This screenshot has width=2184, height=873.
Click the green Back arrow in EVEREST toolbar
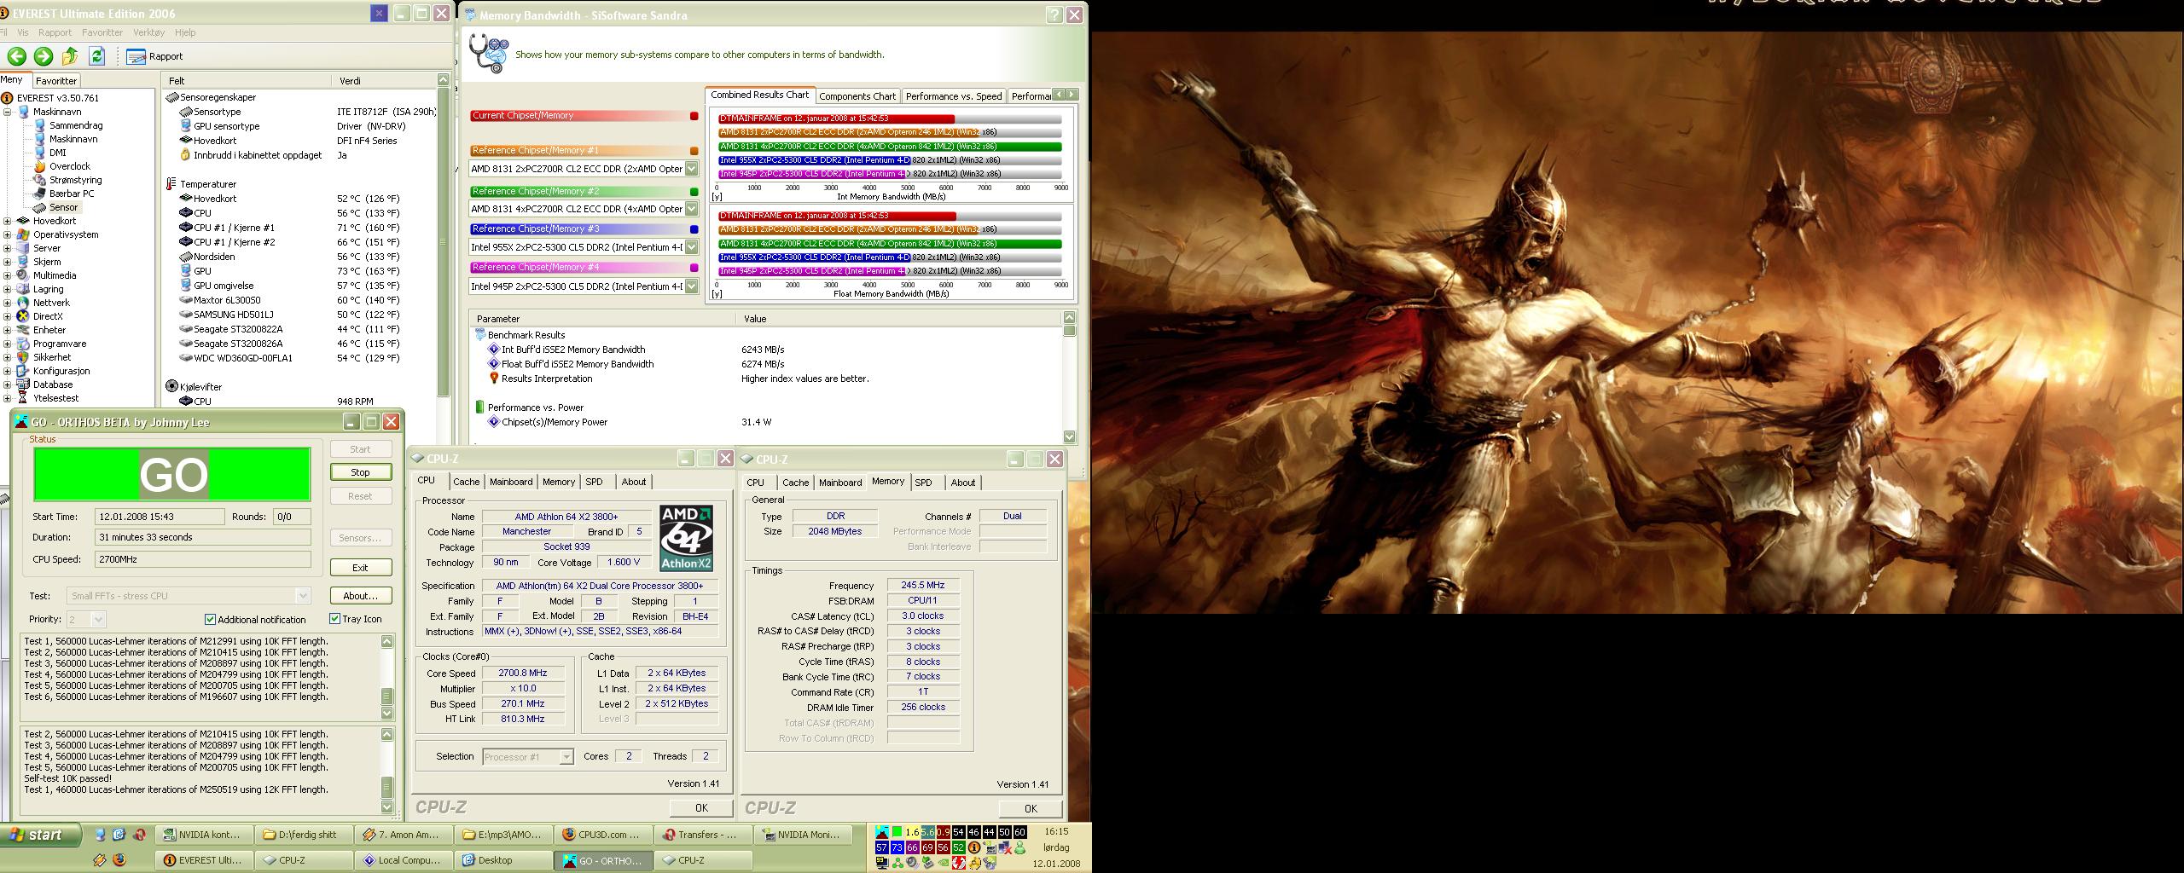coord(16,56)
